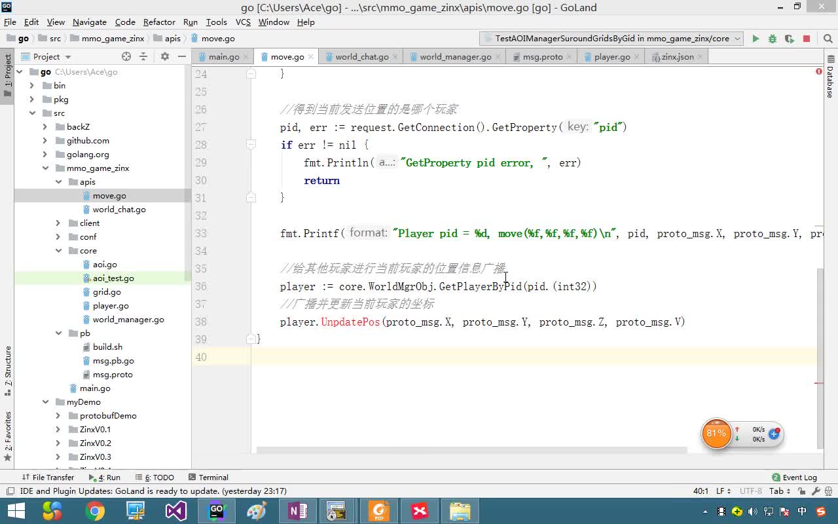
Task: Close the world_chat.go tab
Action: pos(395,57)
